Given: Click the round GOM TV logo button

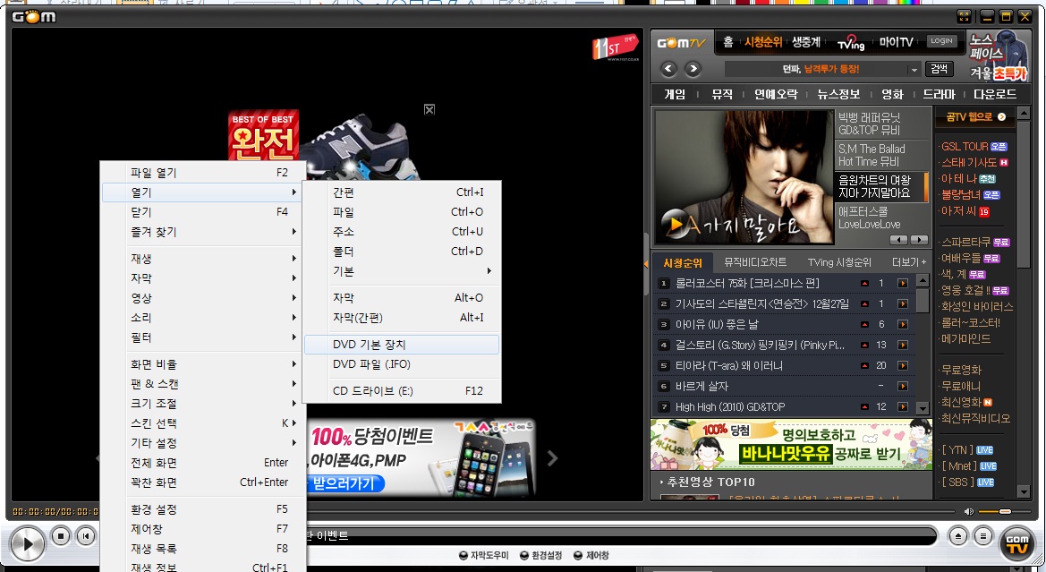Looking at the screenshot, I should [x=1016, y=543].
